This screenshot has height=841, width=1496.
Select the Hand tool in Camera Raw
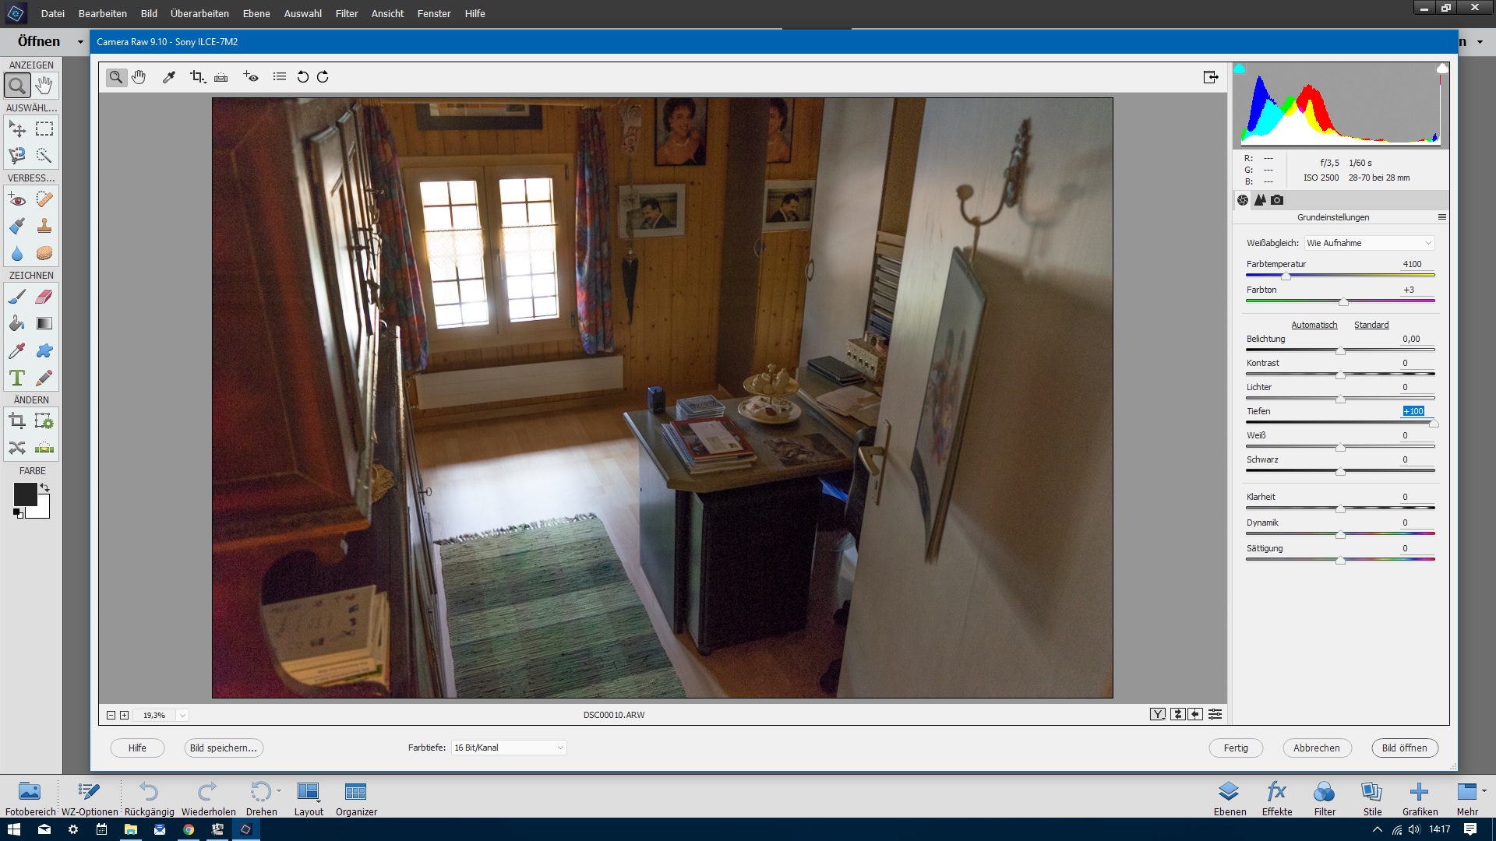[x=139, y=76]
